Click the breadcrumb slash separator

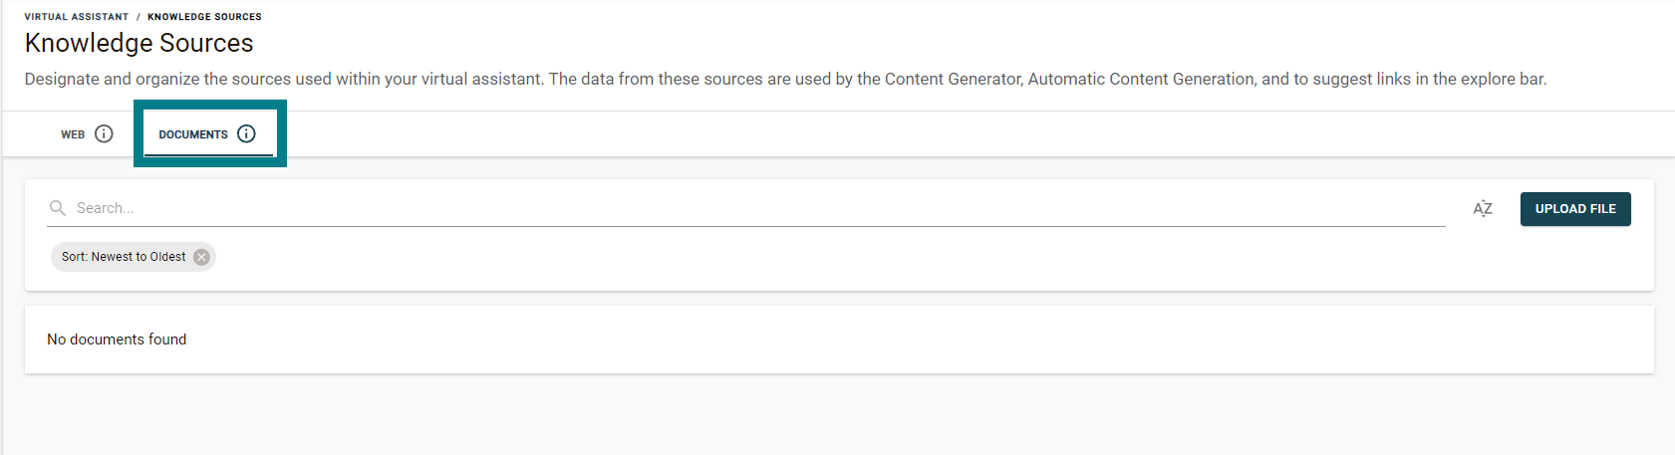(x=139, y=17)
